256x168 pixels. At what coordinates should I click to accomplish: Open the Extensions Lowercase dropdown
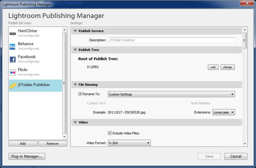click(224, 112)
